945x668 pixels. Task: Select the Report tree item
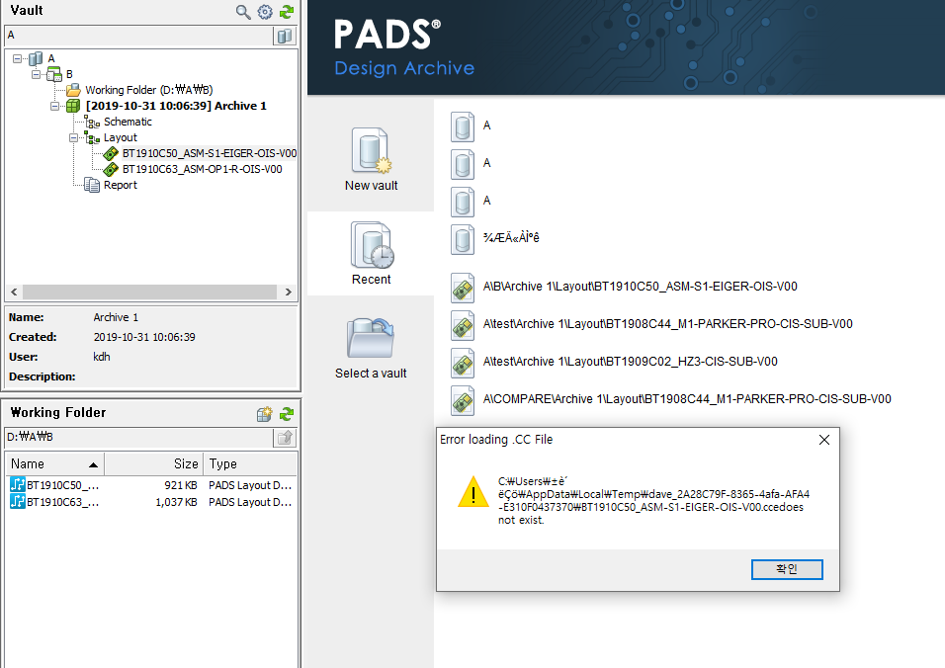(x=120, y=185)
